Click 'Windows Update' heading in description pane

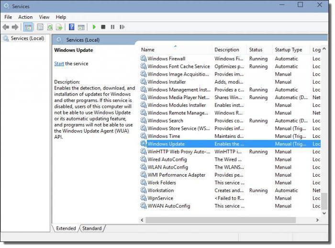tap(74, 50)
